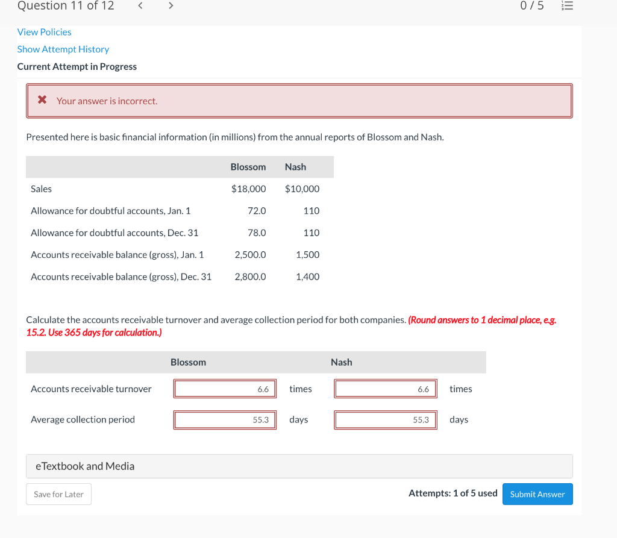
Task: Select Current Attempt in Progress heading
Action: pyautogui.click(x=77, y=66)
